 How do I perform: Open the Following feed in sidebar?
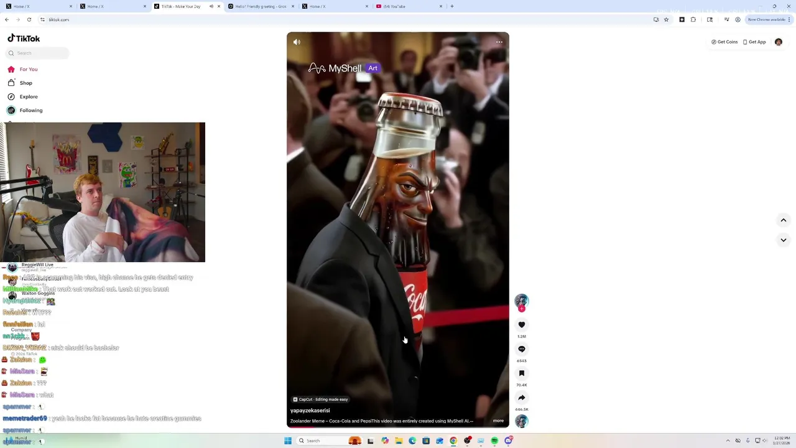pos(25,110)
